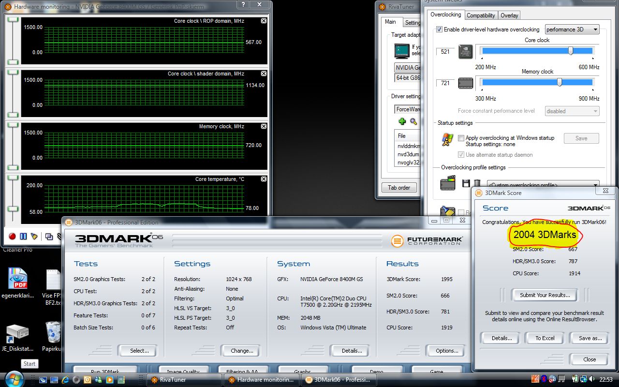Click the Windows startup running-man icon
The image size is (619, 387).
(x=447, y=140)
